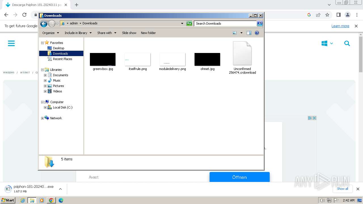Bookmark this page with star icon

click(327, 15)
